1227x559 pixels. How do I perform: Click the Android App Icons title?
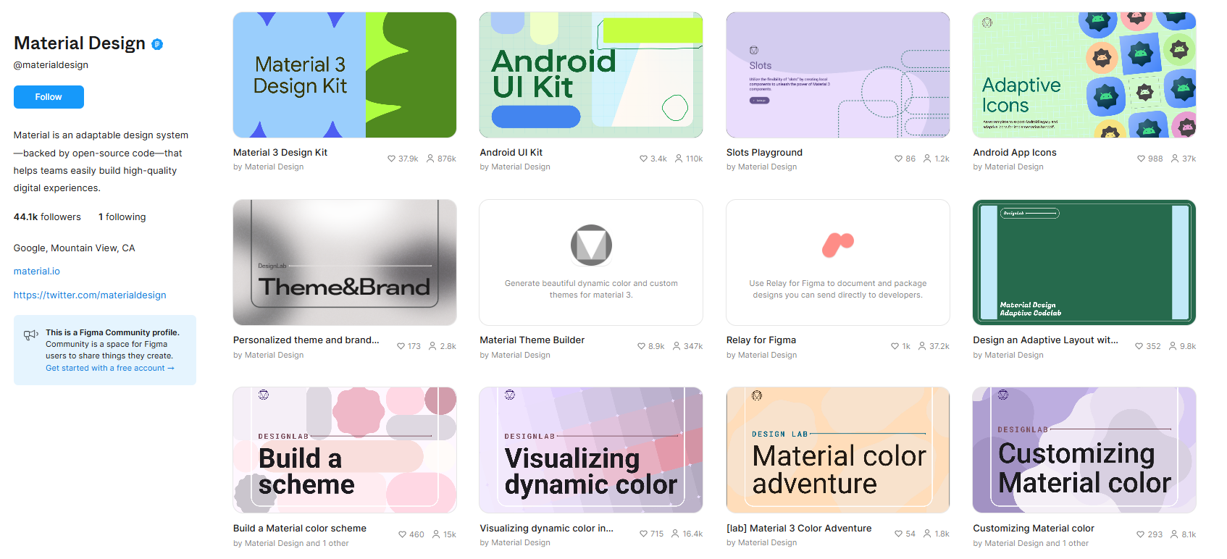coord(1015,153)
